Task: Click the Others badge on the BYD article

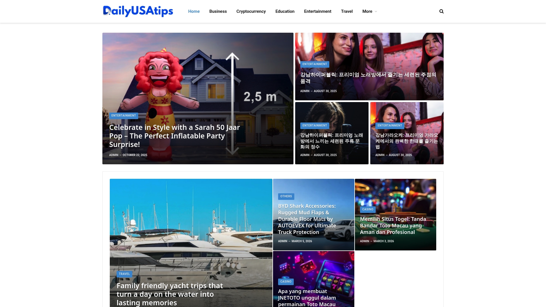Action: tap(286, 196)
